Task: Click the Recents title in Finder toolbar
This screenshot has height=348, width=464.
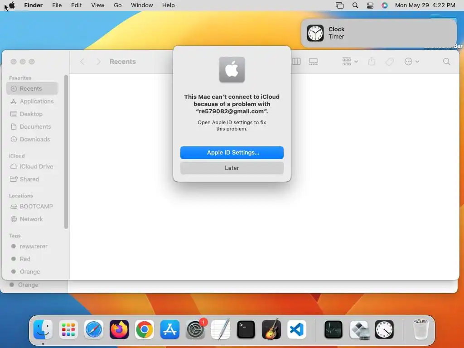Action: pyautogui.click(x=122, y=62)
